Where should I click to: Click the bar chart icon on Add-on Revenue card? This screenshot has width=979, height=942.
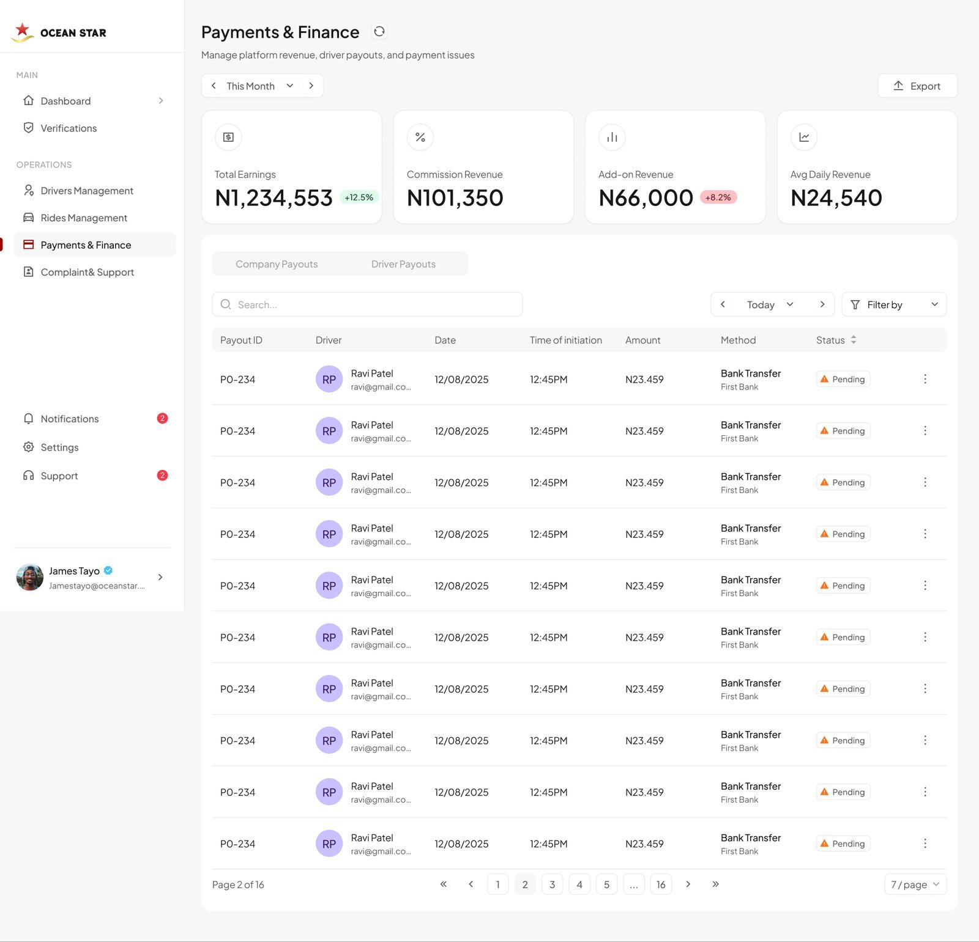click(x=612, y=137)
